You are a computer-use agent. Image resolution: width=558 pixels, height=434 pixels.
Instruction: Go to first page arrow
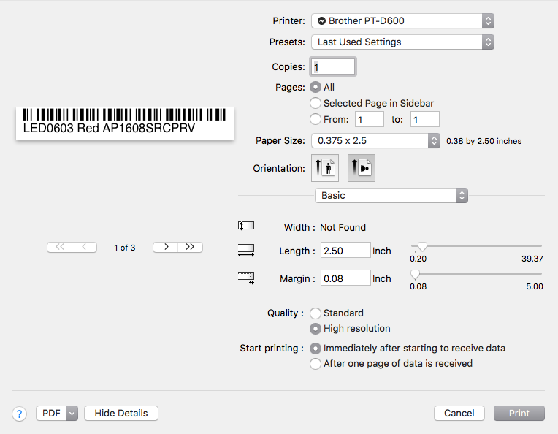coord(59,247)
